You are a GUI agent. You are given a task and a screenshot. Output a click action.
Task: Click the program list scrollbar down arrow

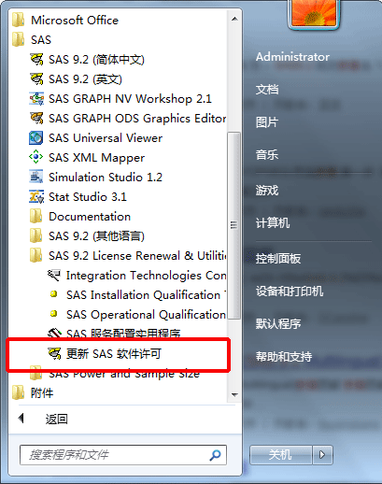(x=234, y=395)
